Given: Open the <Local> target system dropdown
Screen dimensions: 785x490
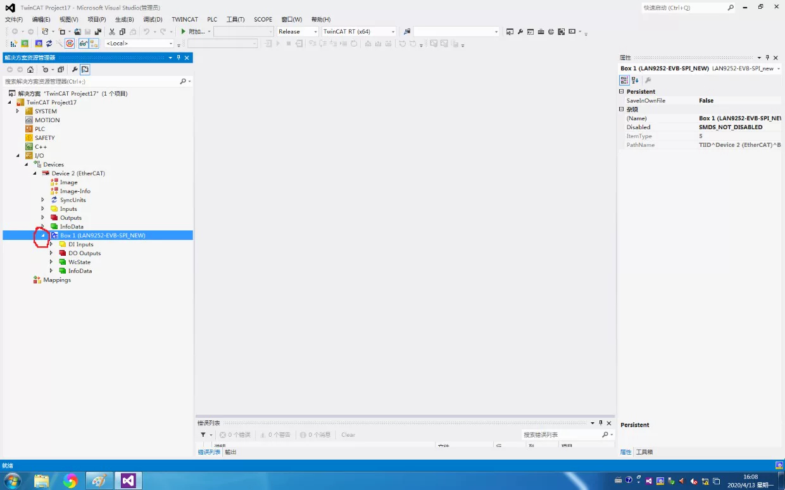Looking at the screenshot, I should point(171,44).
